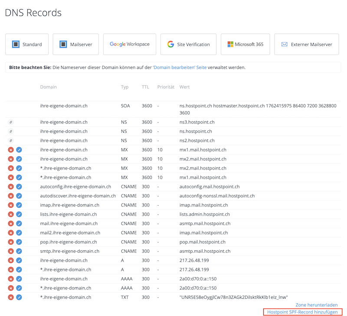
Task: Select the SOA record type cell
Action: (x=125, y=106)
